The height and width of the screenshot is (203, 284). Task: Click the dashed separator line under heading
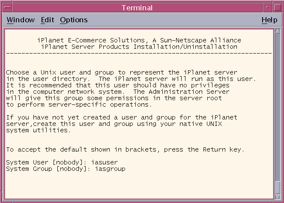coord(139,54)
